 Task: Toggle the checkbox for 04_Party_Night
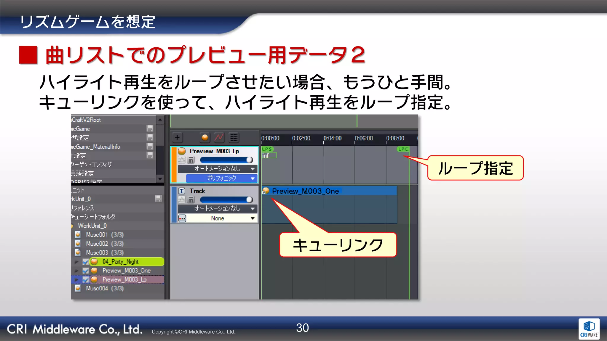coord(86,262)
